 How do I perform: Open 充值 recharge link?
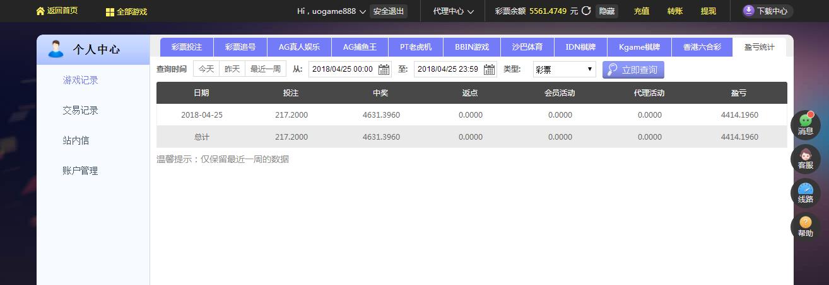(x=642, y=11)
